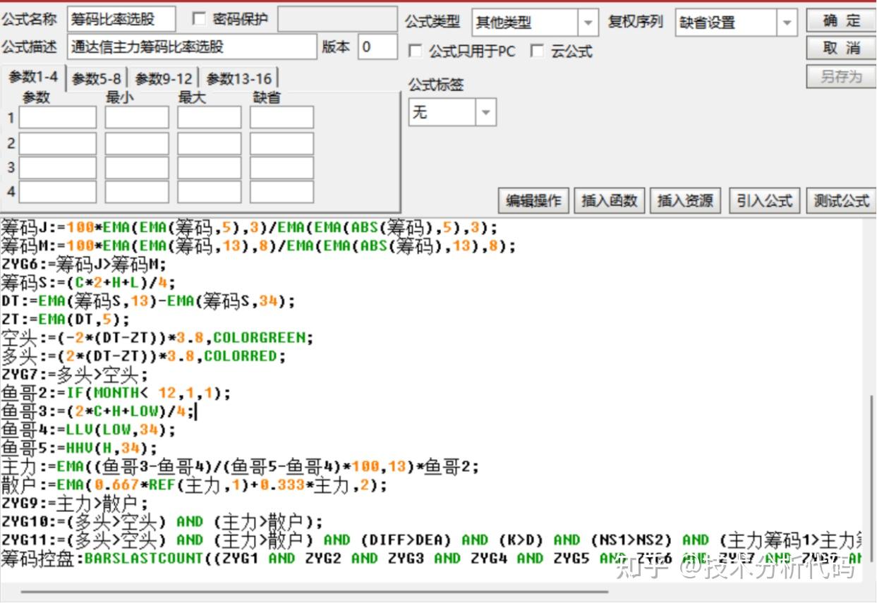This screenshot has height=603, width=877.
Task: Click the code line starting 鱼哥2:=IF
Action: point(116,393)
